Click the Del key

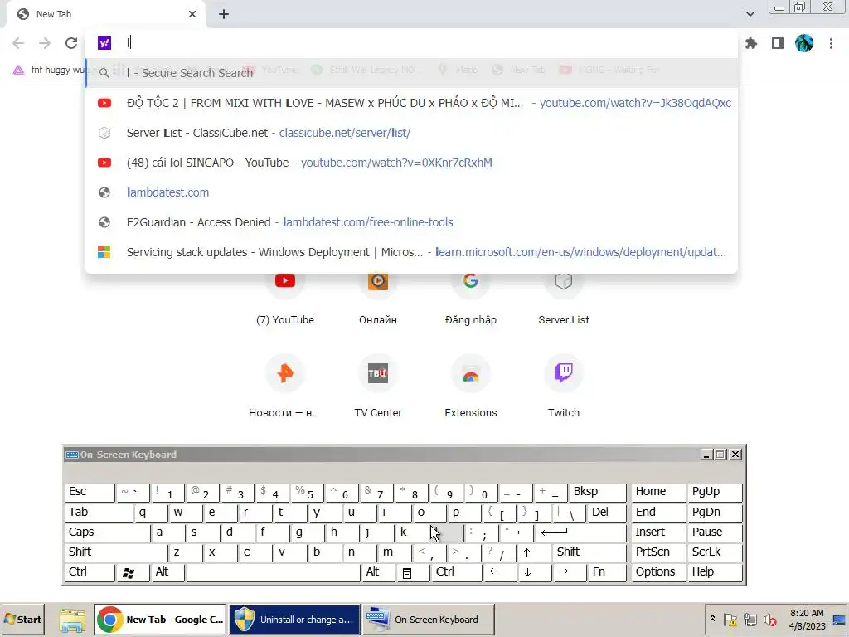point(606,512)
